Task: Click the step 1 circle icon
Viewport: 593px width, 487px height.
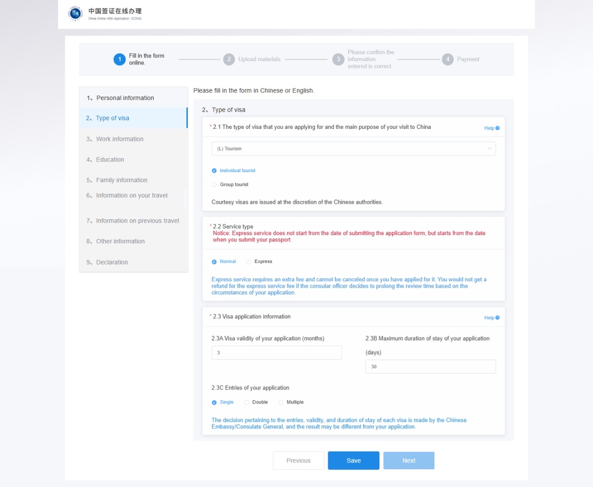Action: click(x=120, y=59)
